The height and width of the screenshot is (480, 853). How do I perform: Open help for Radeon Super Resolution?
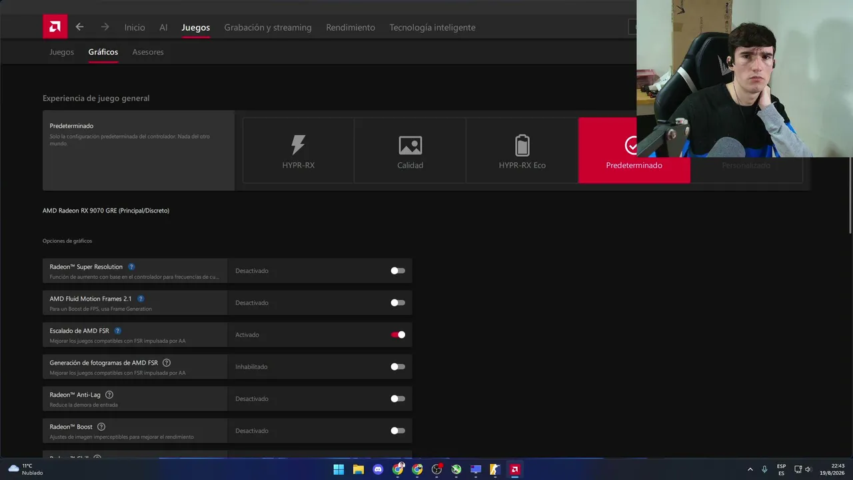(131, 267)
